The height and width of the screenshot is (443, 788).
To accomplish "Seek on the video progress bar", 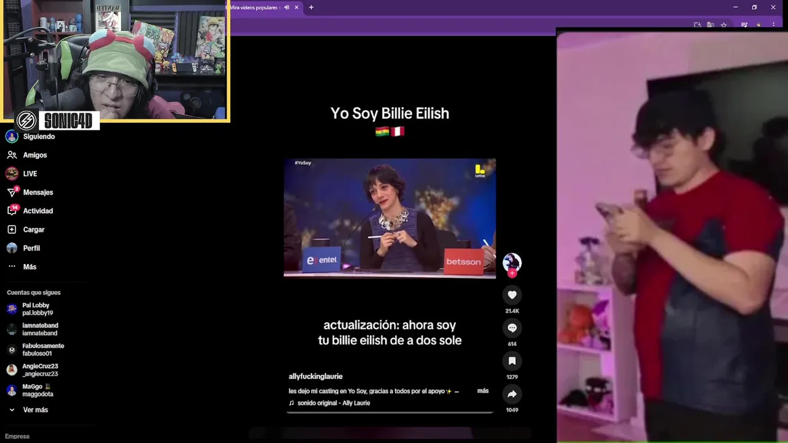I will (390, 412).
